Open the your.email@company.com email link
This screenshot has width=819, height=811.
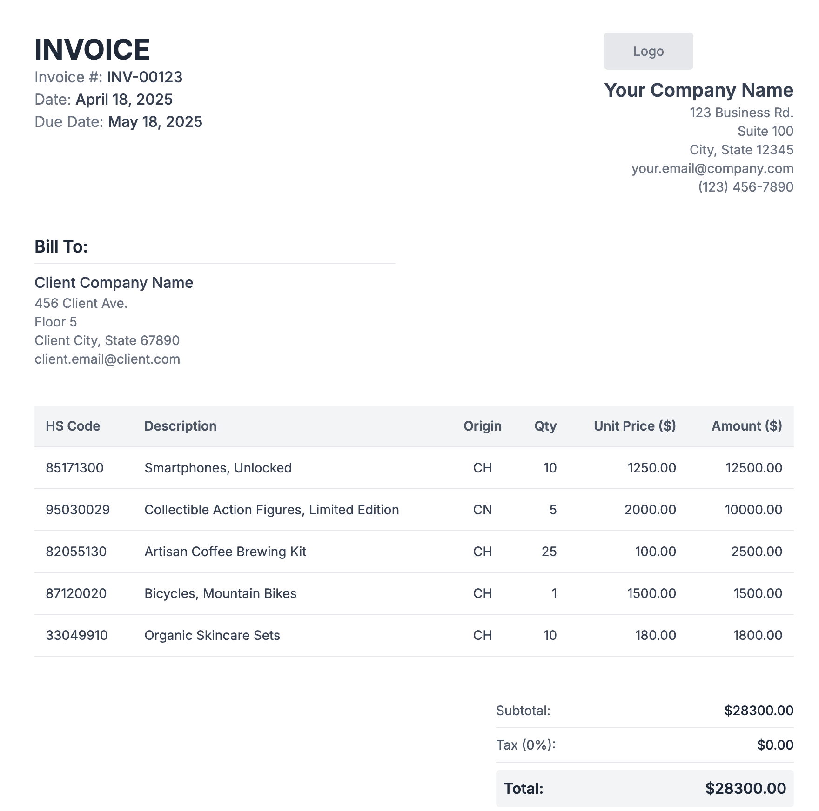point(712,169)
